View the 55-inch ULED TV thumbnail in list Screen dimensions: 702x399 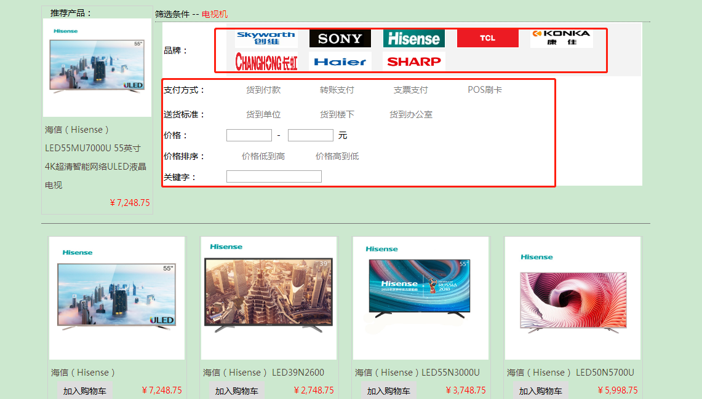(116, 298)
